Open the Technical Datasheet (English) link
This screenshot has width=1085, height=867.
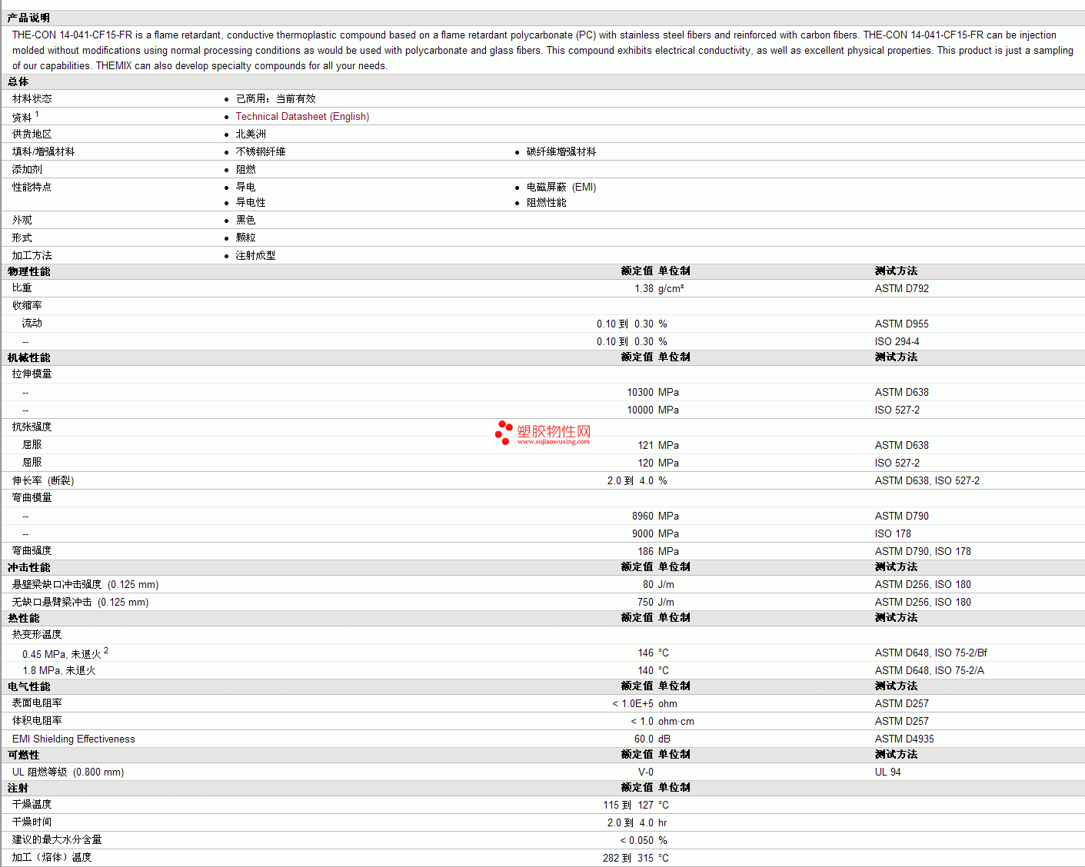302,117
